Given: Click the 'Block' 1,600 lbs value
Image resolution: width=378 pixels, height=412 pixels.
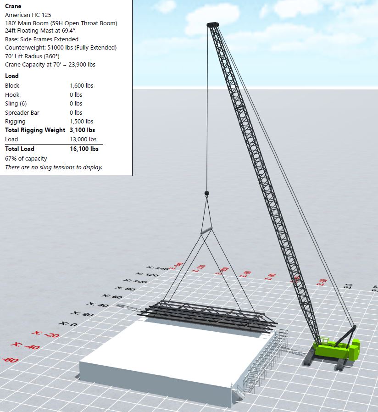Looking at the screenshot, I should (x=81, y=86).
